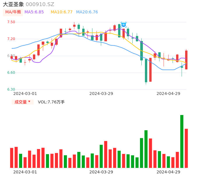Select the tallest green volume bar
This screenshot has height=176, width=200.
(x=182, y=141)
